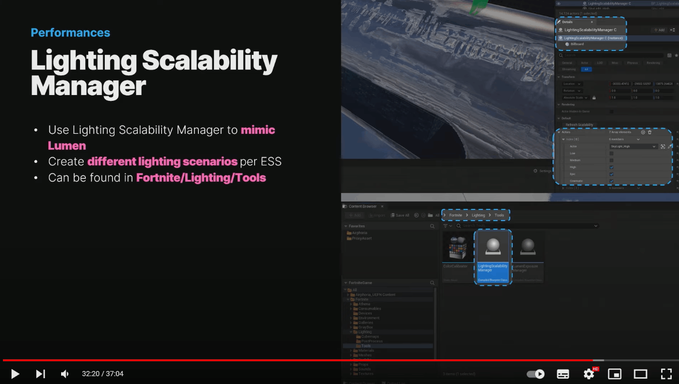Play the video
Viewport: 679px width, 384px height.
tap(15, 374)
